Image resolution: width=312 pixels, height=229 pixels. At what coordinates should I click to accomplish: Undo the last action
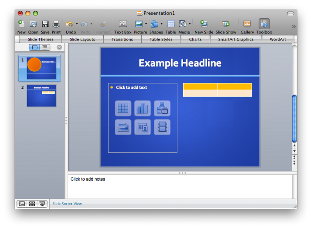point(69,24)
